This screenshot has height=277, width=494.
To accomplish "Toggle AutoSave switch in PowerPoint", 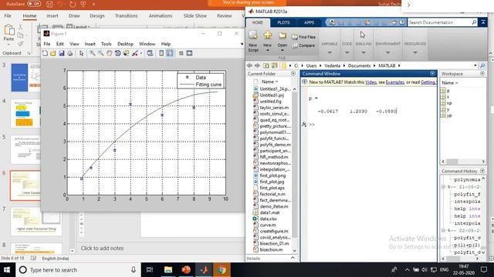I will click(x=34, y=4).
